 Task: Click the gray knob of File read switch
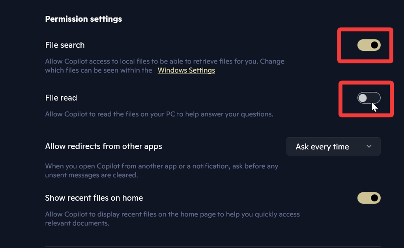tap(363, 98)
